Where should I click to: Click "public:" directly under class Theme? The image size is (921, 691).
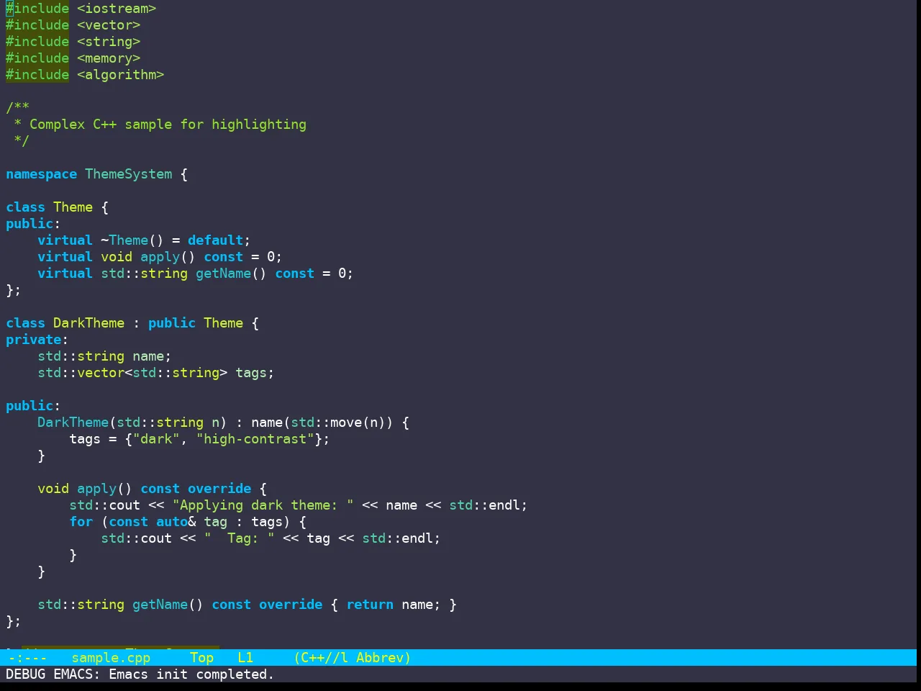(x=33, y=224)
